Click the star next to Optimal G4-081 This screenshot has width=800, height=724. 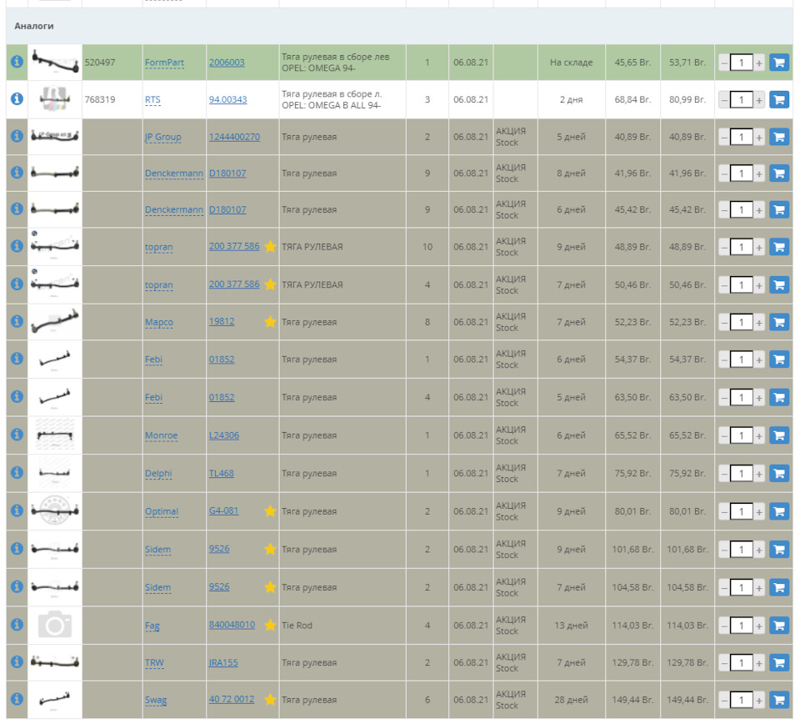coord(270,511)
